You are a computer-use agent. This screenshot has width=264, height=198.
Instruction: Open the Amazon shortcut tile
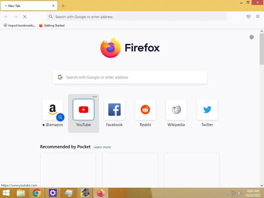53,110
